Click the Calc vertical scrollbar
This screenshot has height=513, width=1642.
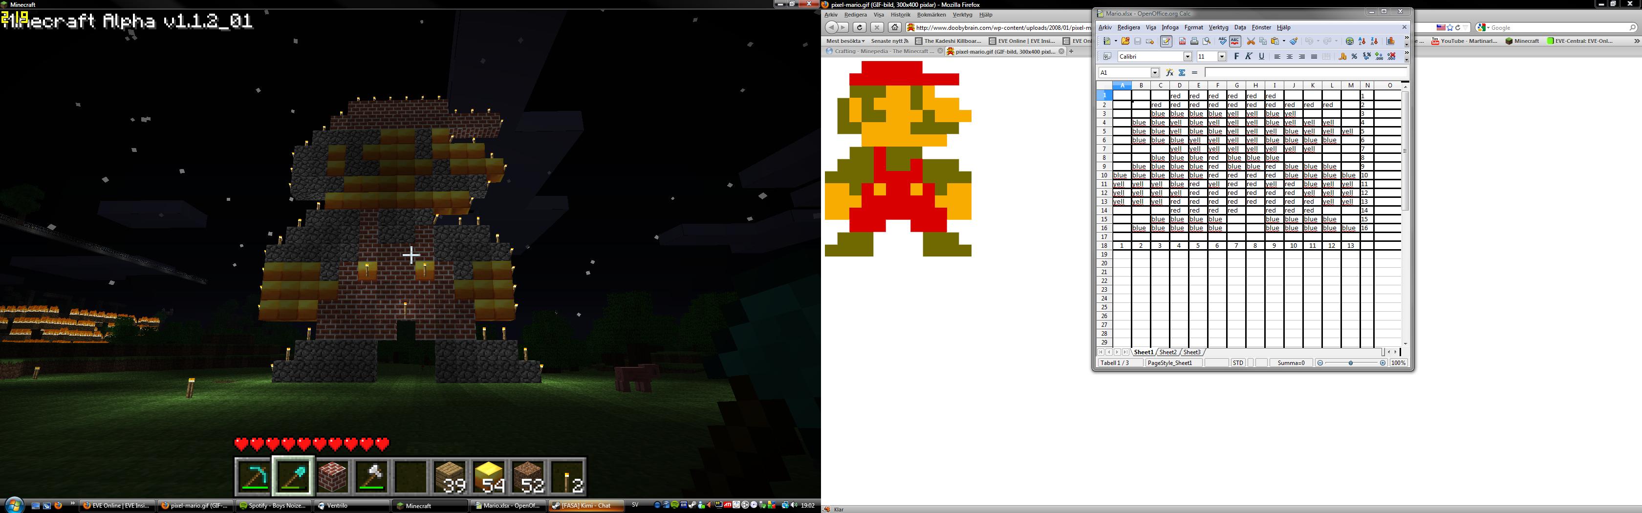pos(1405,151)
